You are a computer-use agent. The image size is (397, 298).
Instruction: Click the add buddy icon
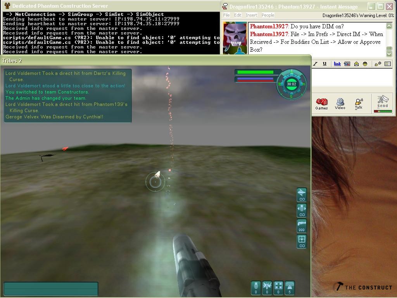[x=378, y=64]
